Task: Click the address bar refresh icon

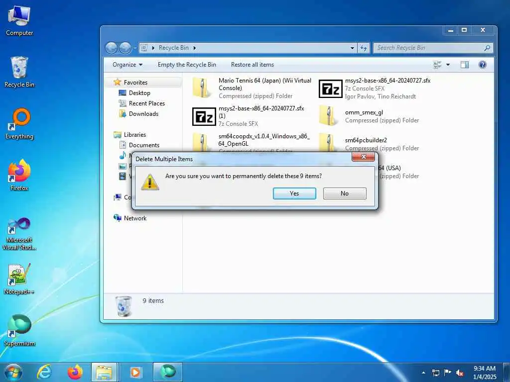Action: click(x=363, y=48)
